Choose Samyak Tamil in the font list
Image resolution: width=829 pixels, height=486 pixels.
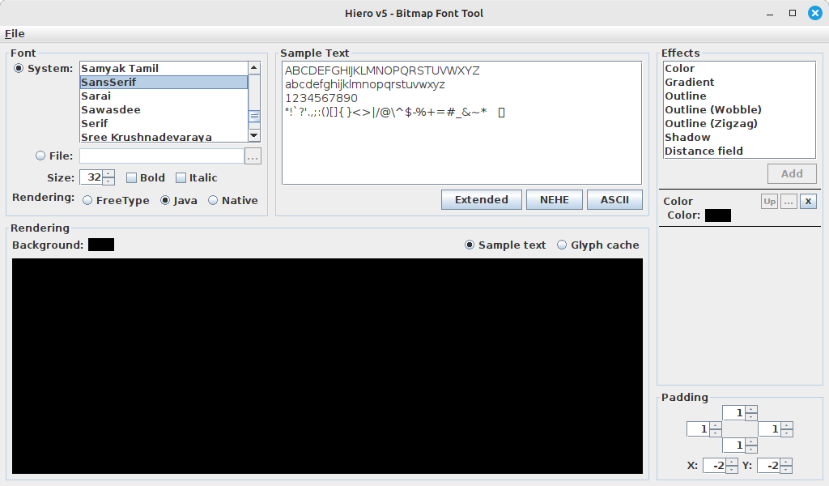(x=164, y=68)
